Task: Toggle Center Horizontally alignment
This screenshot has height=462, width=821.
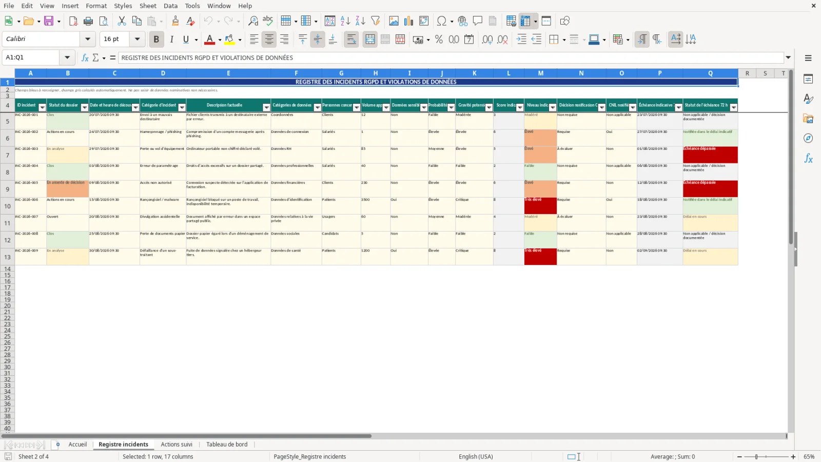Action: pyautogui.click(x=269, y=40)
